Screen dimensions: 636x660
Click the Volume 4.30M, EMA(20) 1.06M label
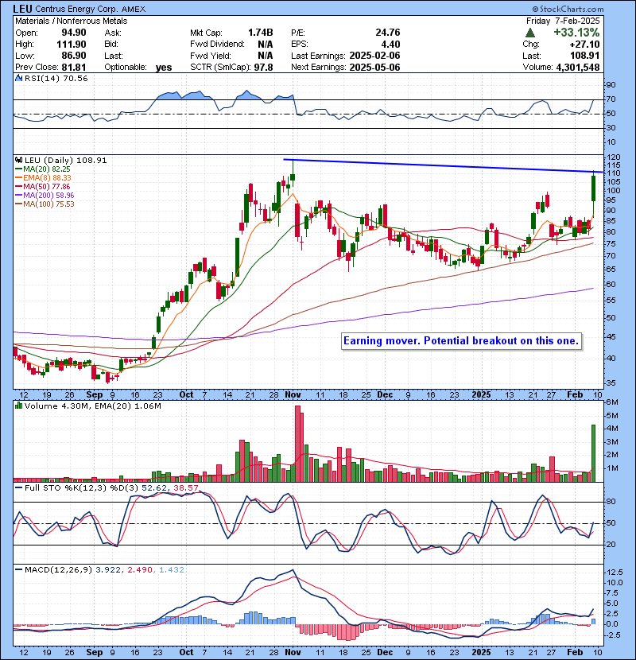92,406
